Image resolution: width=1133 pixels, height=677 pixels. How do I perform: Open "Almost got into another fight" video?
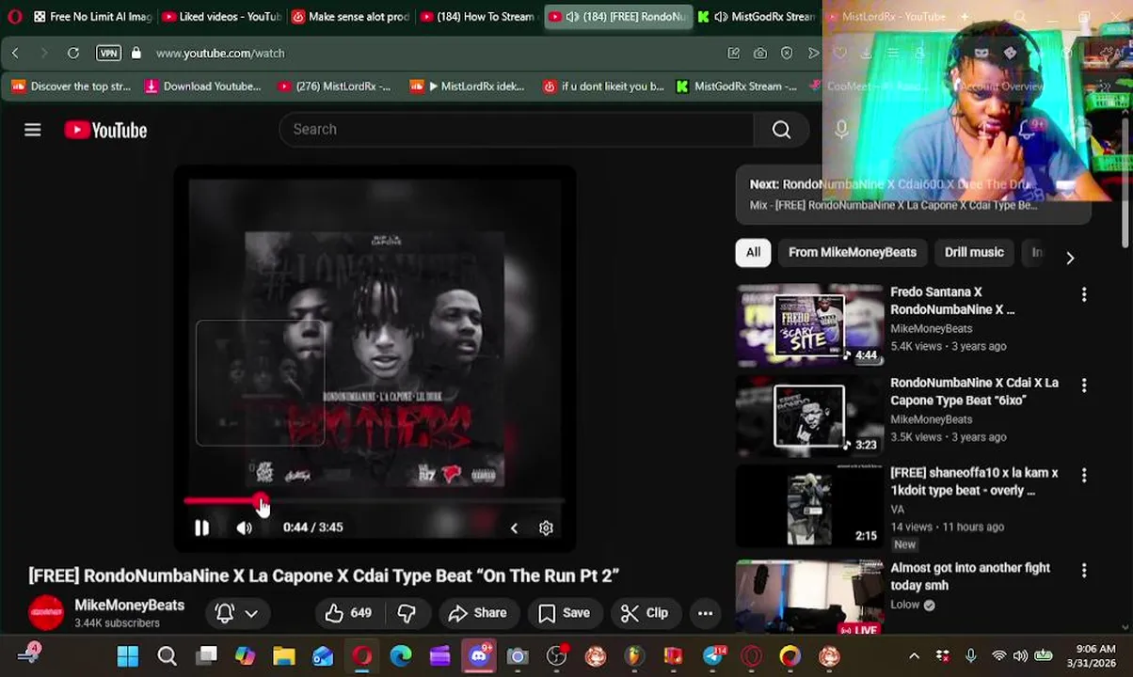(x=970, y=576)
